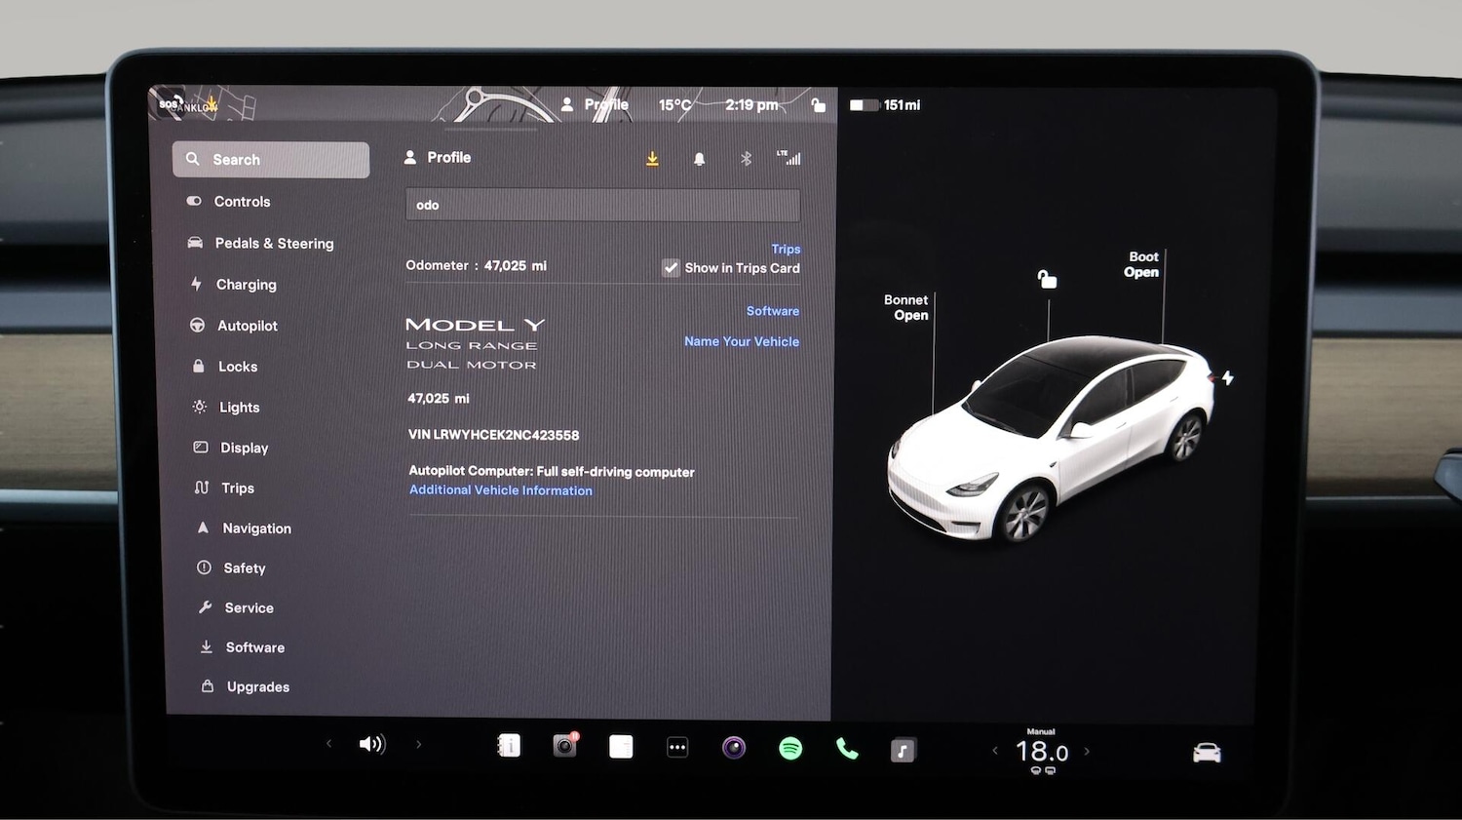The height and width of the screenshot is (820, 1462).
Task: Select the Autopilot settings icon
Action: click(x=199, y=325)
